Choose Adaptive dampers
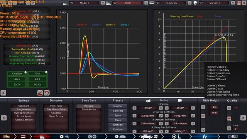 pos(56,113)
